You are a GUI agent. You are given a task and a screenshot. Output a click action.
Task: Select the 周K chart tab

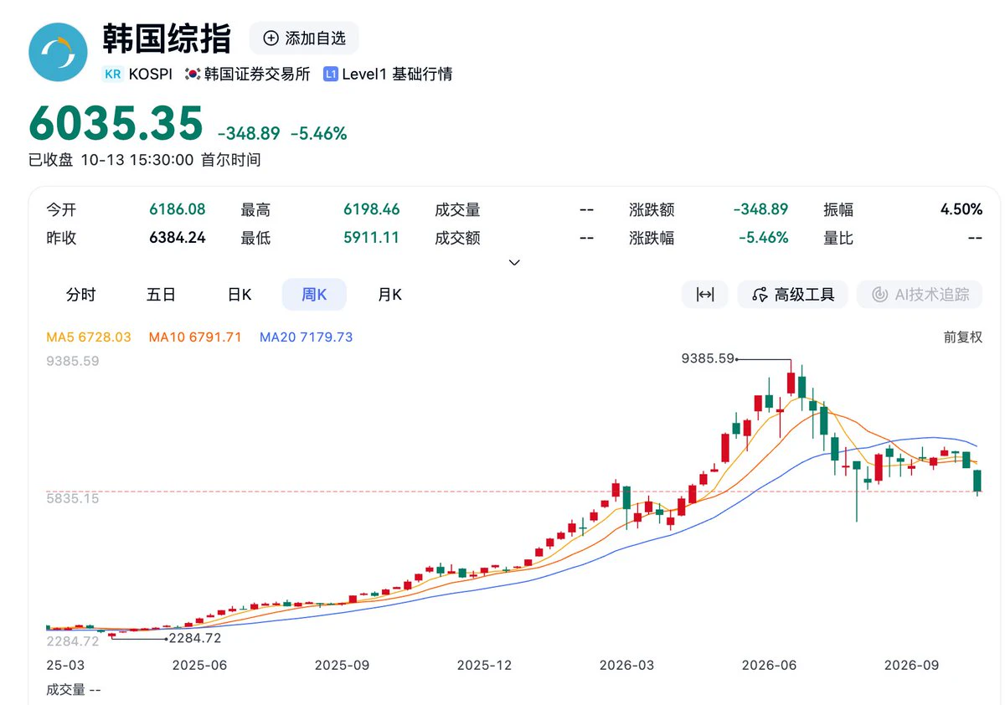tap(314, 295)
